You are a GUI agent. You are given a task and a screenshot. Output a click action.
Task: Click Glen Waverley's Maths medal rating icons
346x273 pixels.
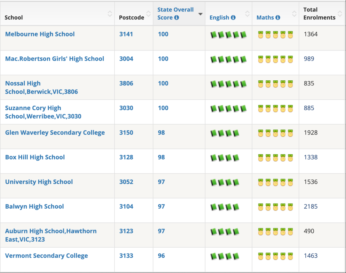tap(275, 133)
